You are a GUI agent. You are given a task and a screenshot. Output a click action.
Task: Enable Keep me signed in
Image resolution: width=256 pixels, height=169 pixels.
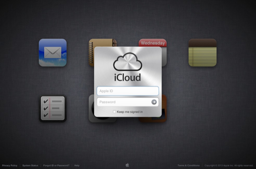114,111
